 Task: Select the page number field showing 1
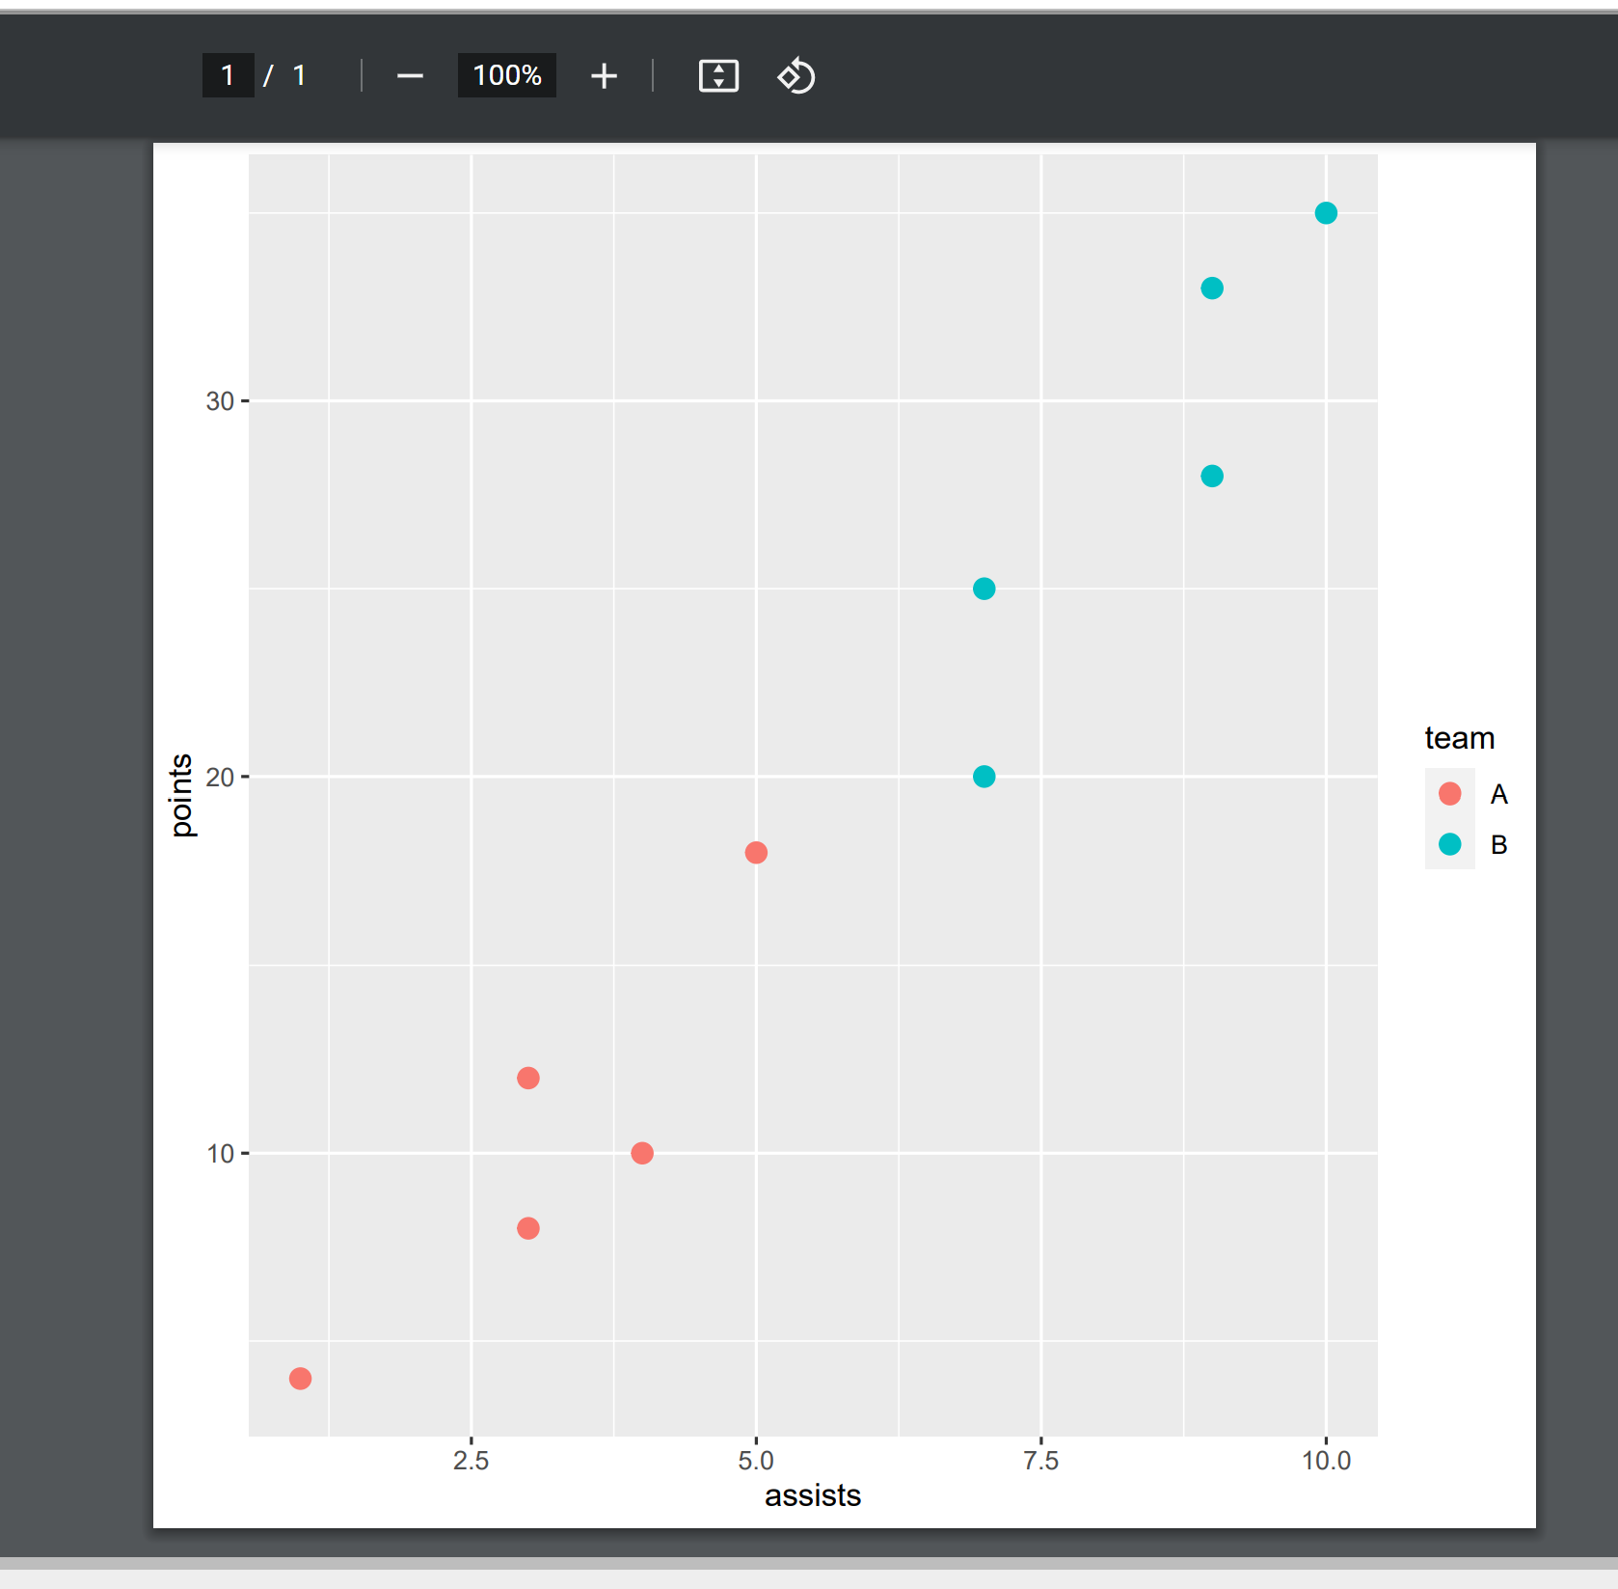pyautogui.click(x=228, y=75)
